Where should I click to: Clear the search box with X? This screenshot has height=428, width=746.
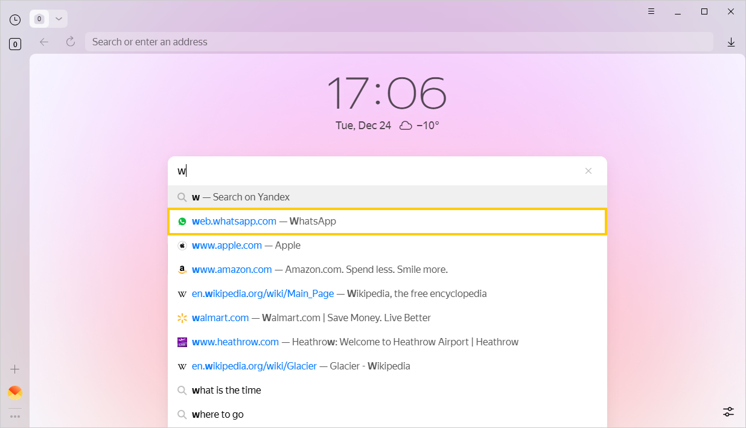pos(588,171)
